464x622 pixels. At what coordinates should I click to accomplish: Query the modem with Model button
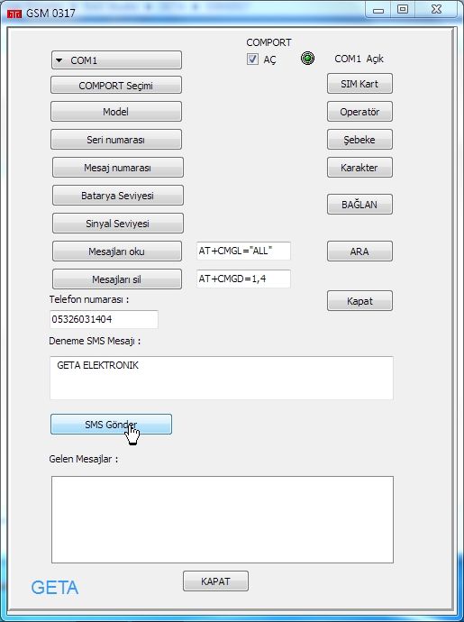tap(116, 112)
